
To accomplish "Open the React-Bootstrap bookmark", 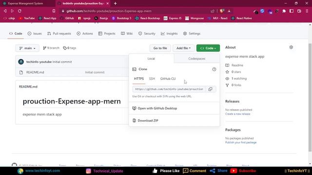I will coord(148,18).
